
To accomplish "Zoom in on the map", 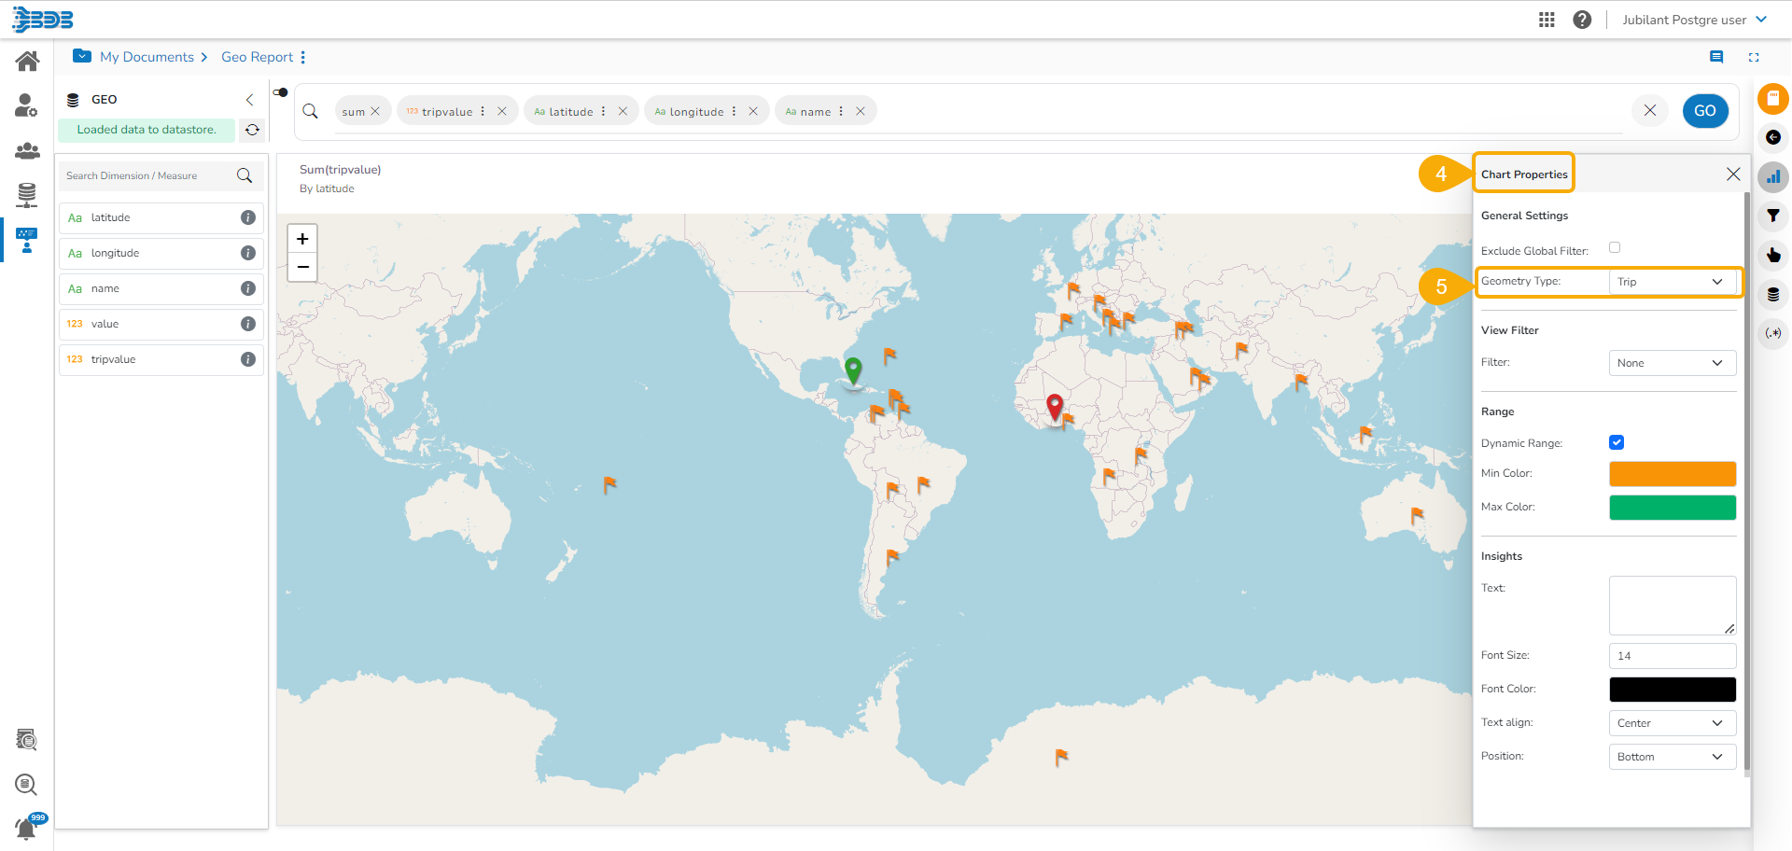I will pos(302,239).
